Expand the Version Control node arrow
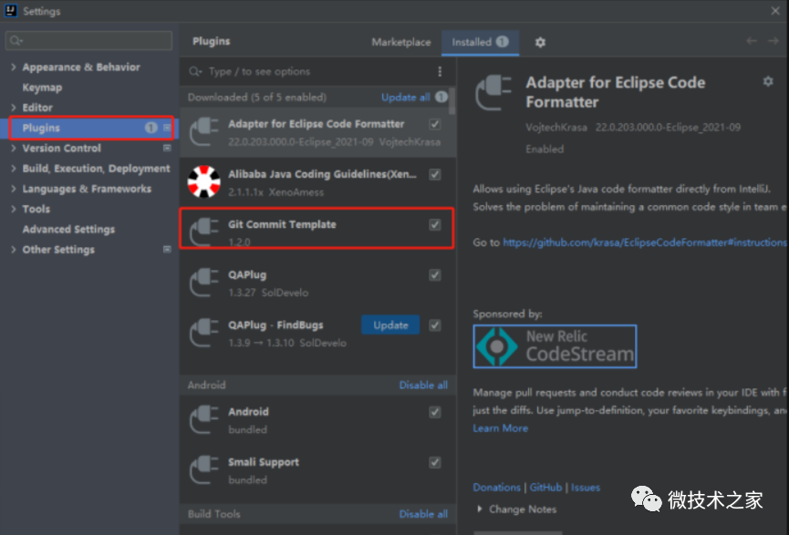The image size is (789, 535). point(14,148)
